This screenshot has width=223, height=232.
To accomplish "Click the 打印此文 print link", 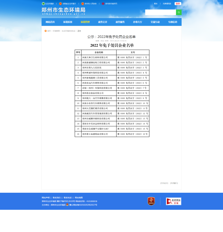I will (x=164, y=183).
